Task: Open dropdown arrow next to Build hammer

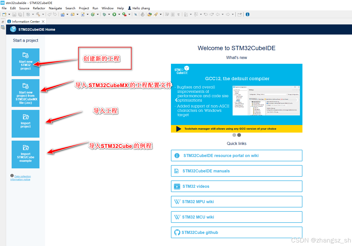Action: [x=43, y=14]
